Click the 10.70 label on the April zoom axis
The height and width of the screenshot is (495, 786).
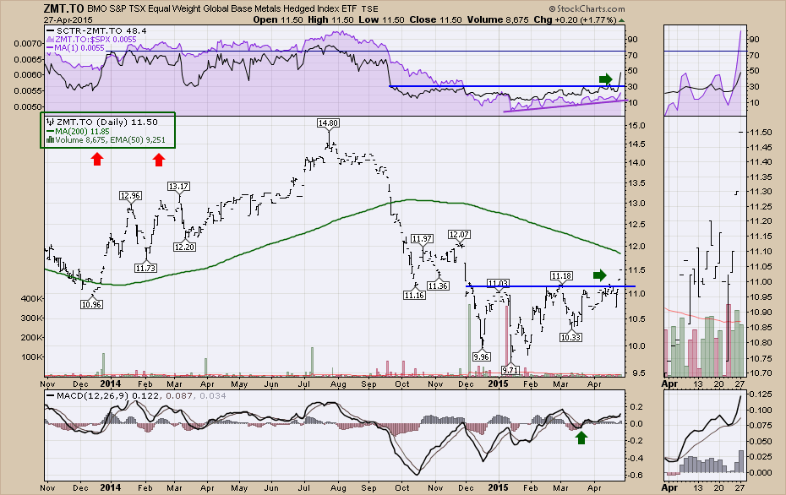[x=761, y=373]
